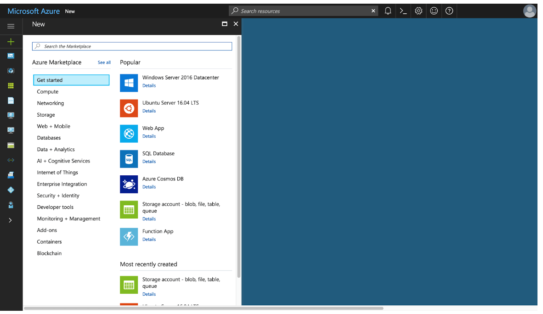The height and width of the screenshot is (314, 543).
Task: Click the Ubuntu Server 16.04 LTS icon
Action: click(x=129, y=108)
